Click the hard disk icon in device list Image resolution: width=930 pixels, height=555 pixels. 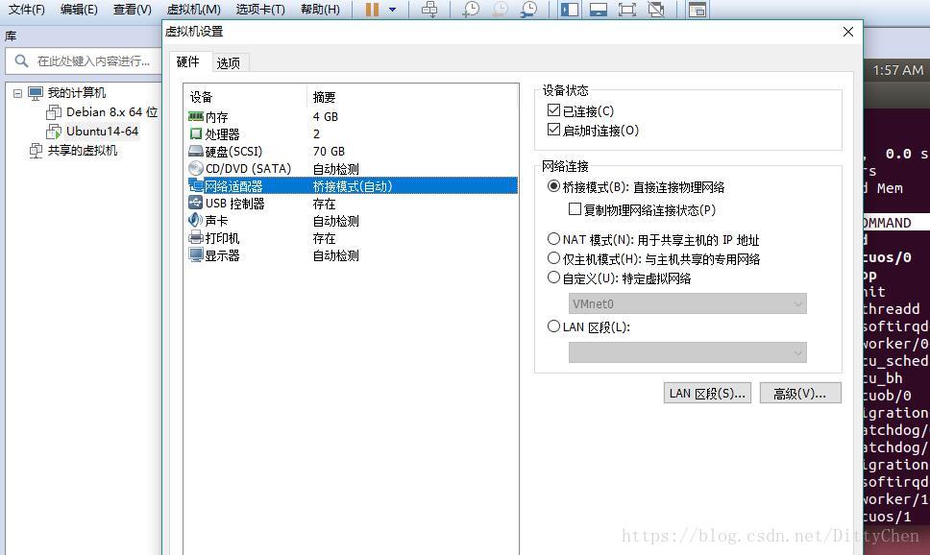tap(196, 151)
